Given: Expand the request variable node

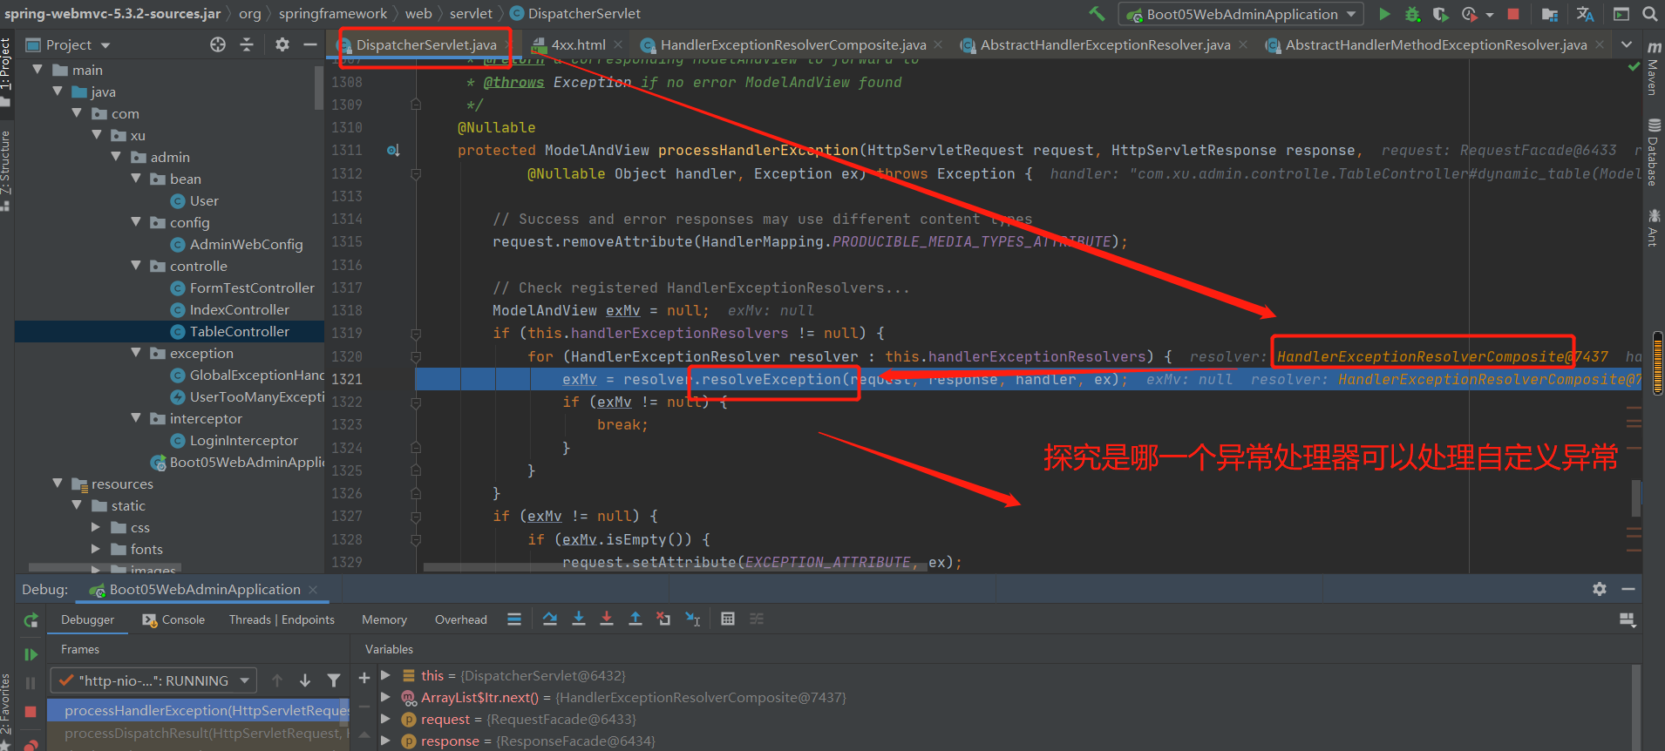Looking at the screenshot, I should [x=385, y=719].
